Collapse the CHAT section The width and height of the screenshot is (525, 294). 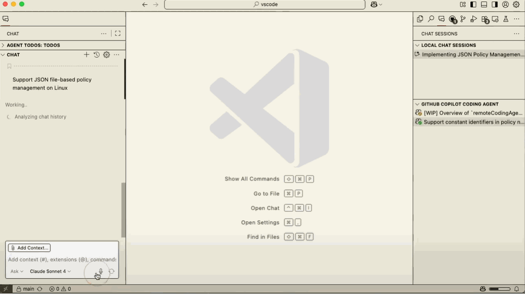coord(13,55)
